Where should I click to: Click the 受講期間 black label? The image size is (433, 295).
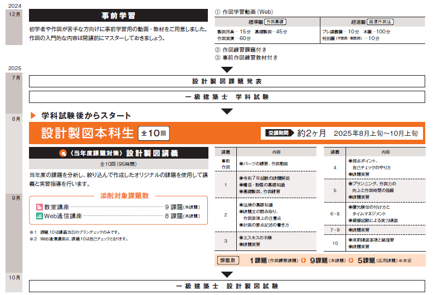tap(278, 134)
